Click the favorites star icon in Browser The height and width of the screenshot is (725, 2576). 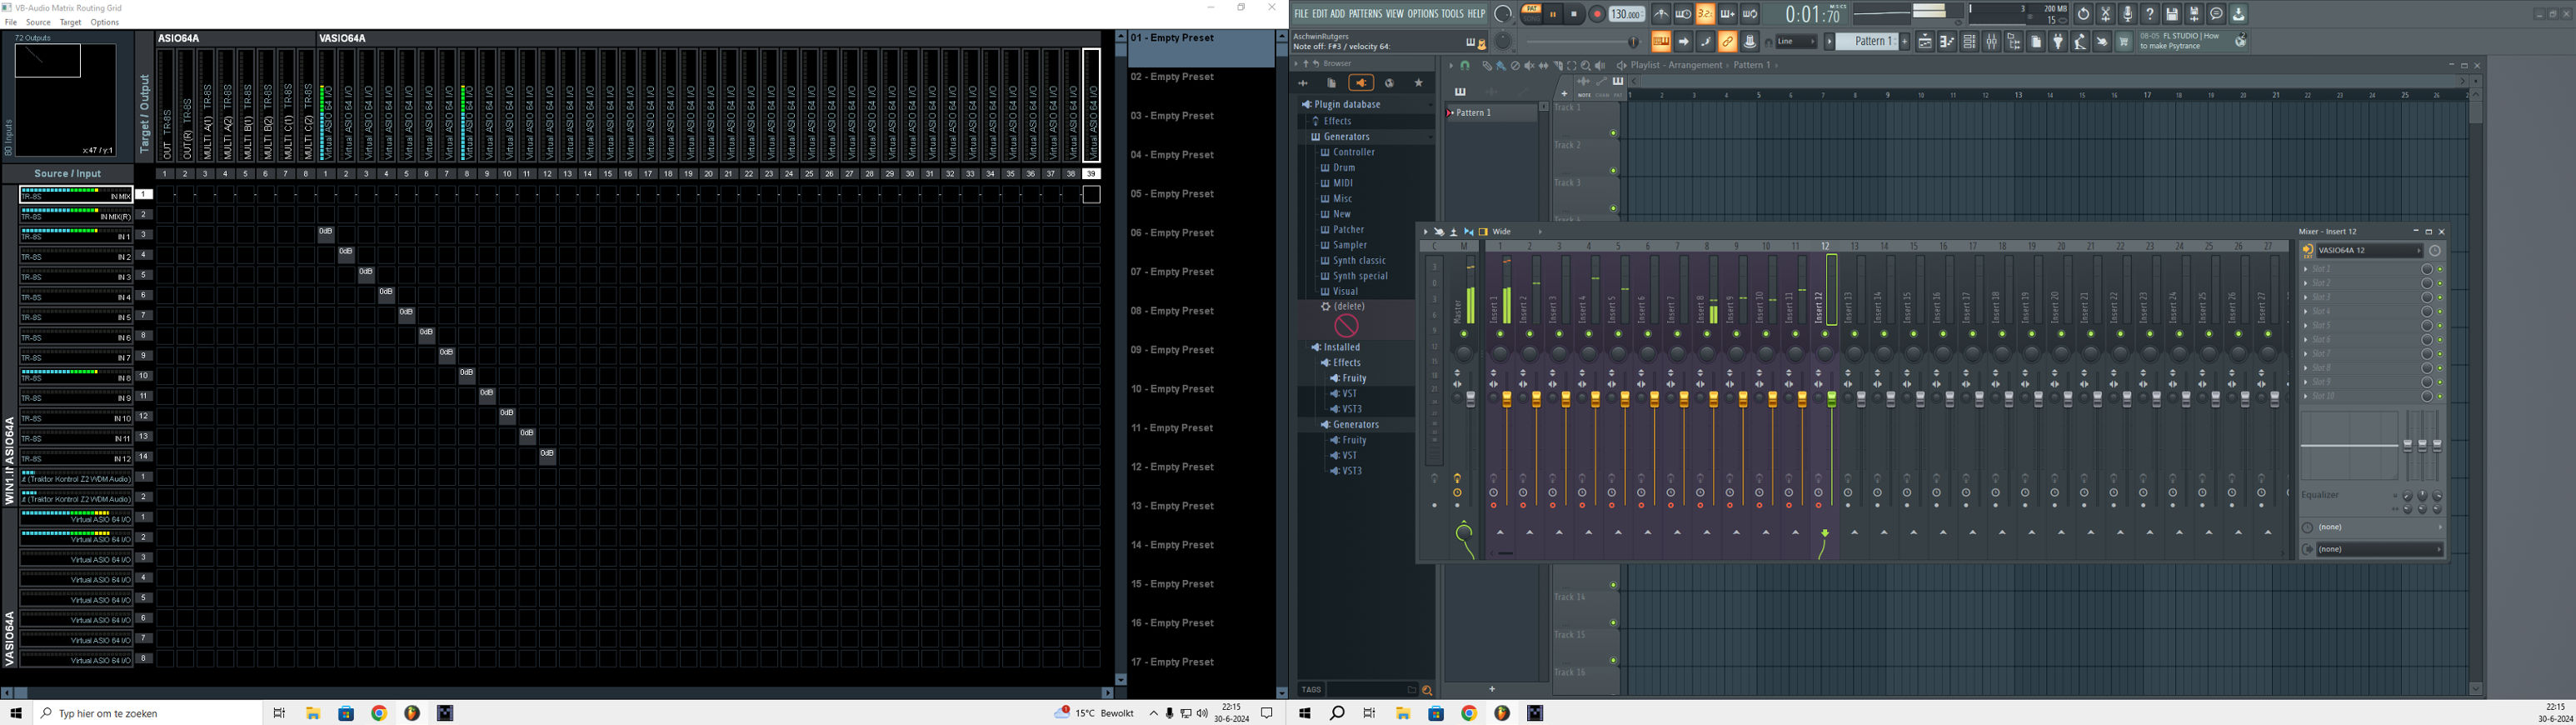(x=1419, y=83)
